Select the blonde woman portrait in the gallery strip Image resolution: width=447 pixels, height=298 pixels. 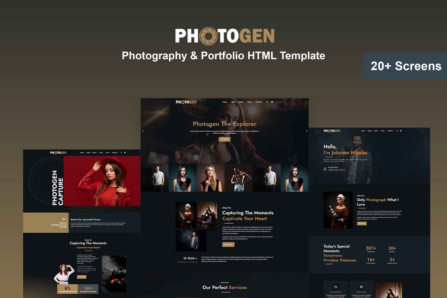click(211, 178)
